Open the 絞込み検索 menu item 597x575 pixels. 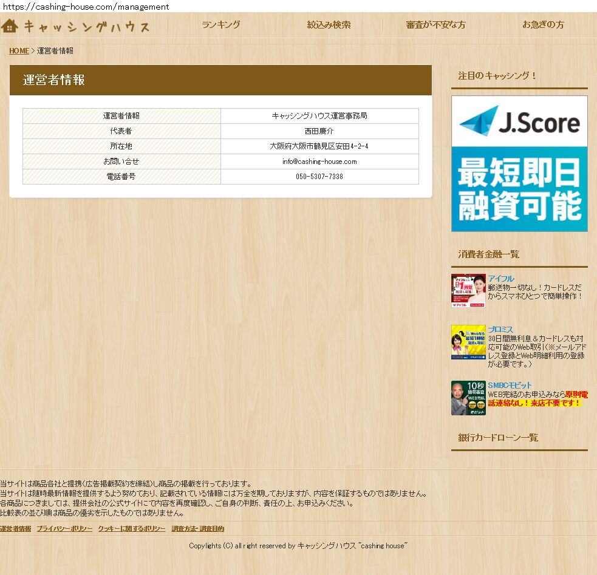coord(329,25)
